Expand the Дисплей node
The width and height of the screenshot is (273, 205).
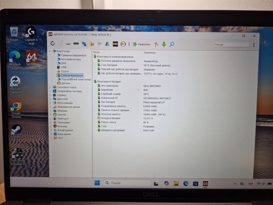click(50, 99)
